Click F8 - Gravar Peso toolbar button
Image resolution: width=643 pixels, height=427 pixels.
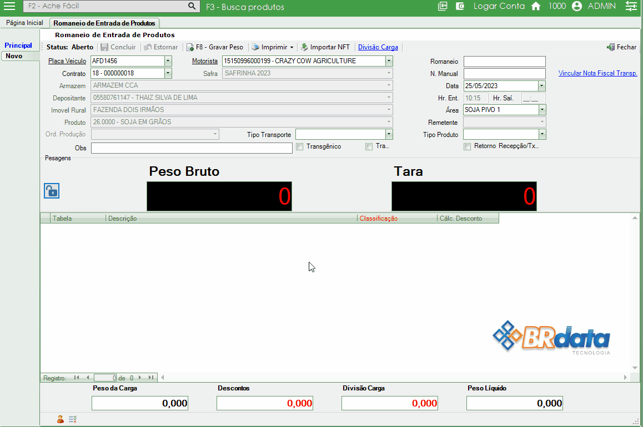pos(214,47)
